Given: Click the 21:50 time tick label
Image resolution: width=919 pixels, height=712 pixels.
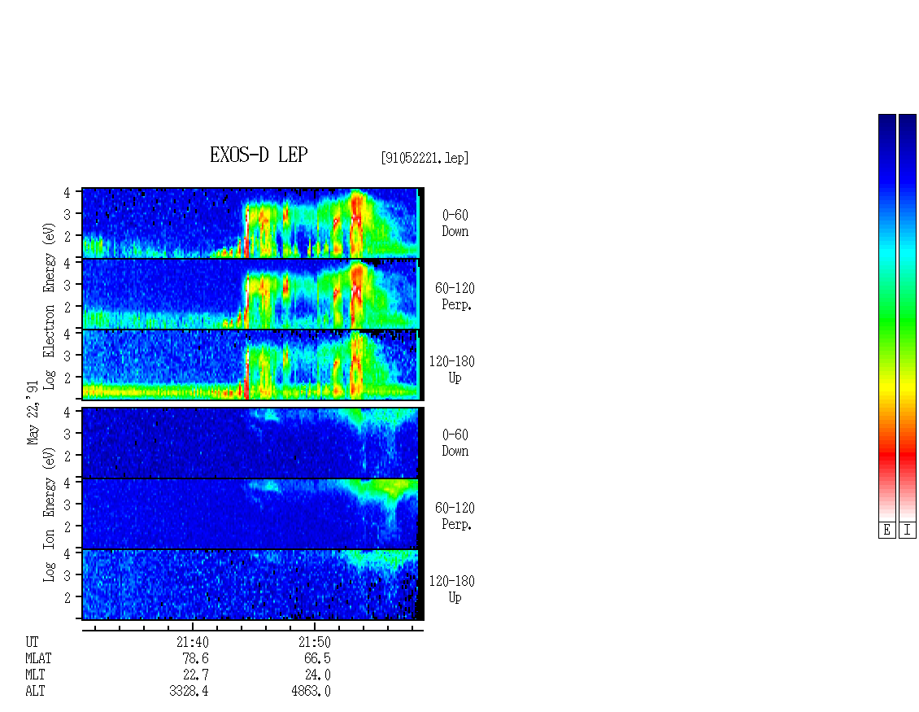Looking at the screenshot, I should click(x=315, y=642).
